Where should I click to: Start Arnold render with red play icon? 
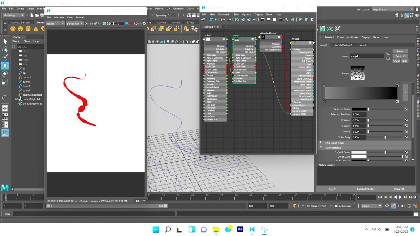pyautogui.click(x=131, y=23)
